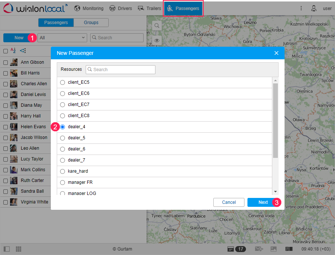The image size is (335, 255).
Task: Open notifications icon showing 17
Action: pos(237,249)
